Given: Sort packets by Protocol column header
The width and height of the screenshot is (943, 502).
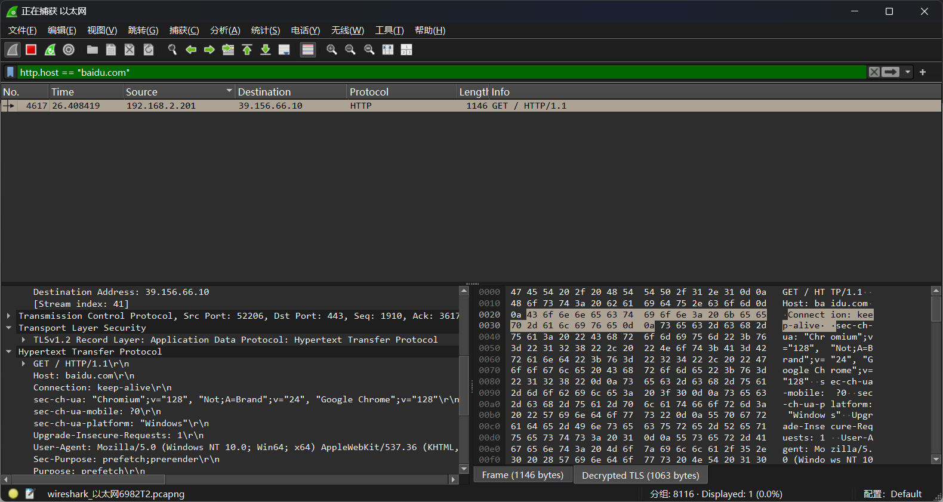Looking at the screenshot, I should (402, 92).
